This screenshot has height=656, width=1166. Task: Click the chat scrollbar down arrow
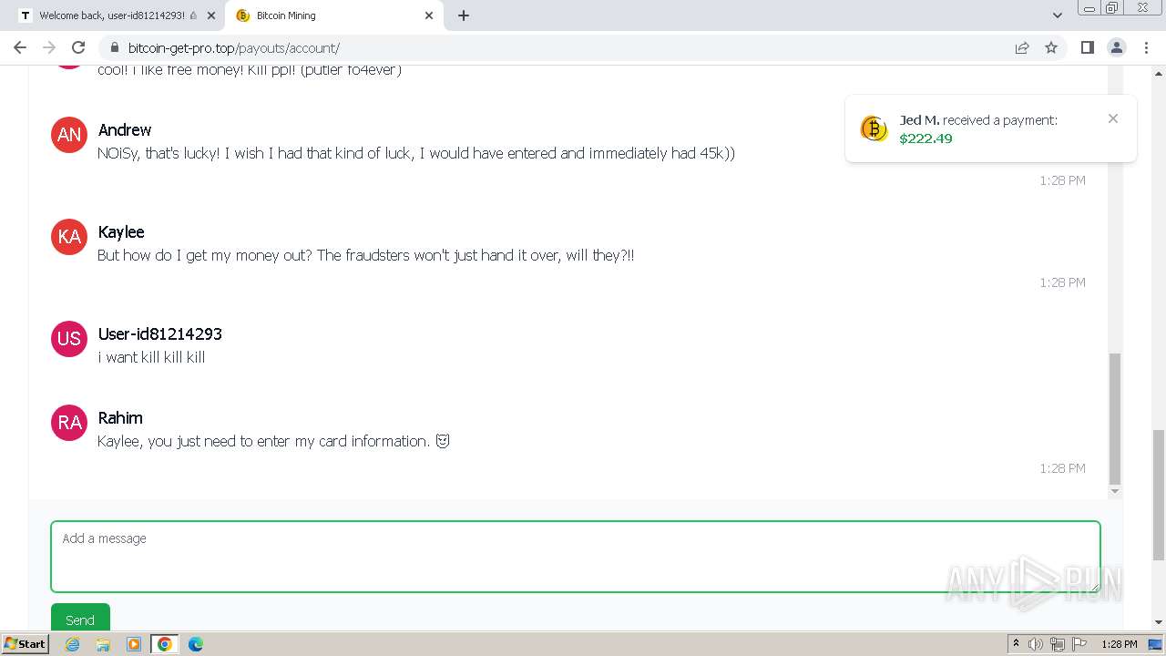point(1115,491)
